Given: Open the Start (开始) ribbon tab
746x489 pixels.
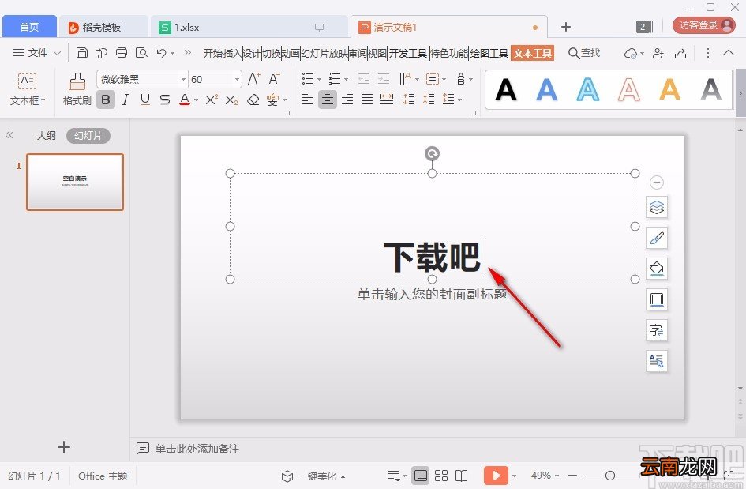Looking at the screenshot, I should 212,53.
